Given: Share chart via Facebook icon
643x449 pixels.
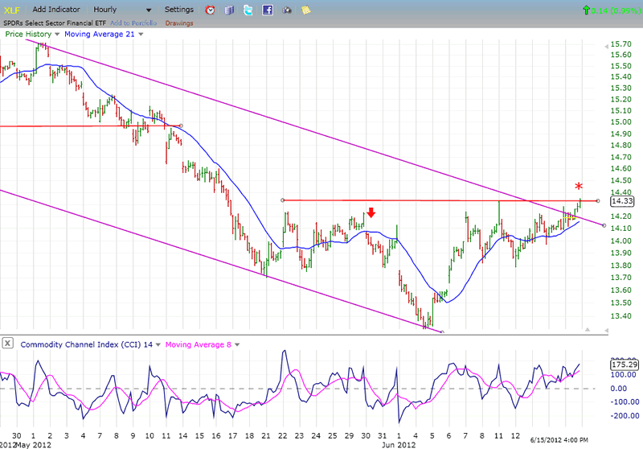Looking at the screenshot, I should 268,10.
